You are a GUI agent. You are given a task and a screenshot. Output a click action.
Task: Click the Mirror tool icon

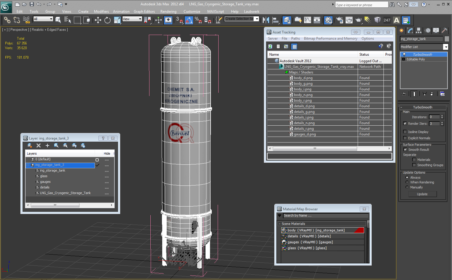tap(266, 20)
